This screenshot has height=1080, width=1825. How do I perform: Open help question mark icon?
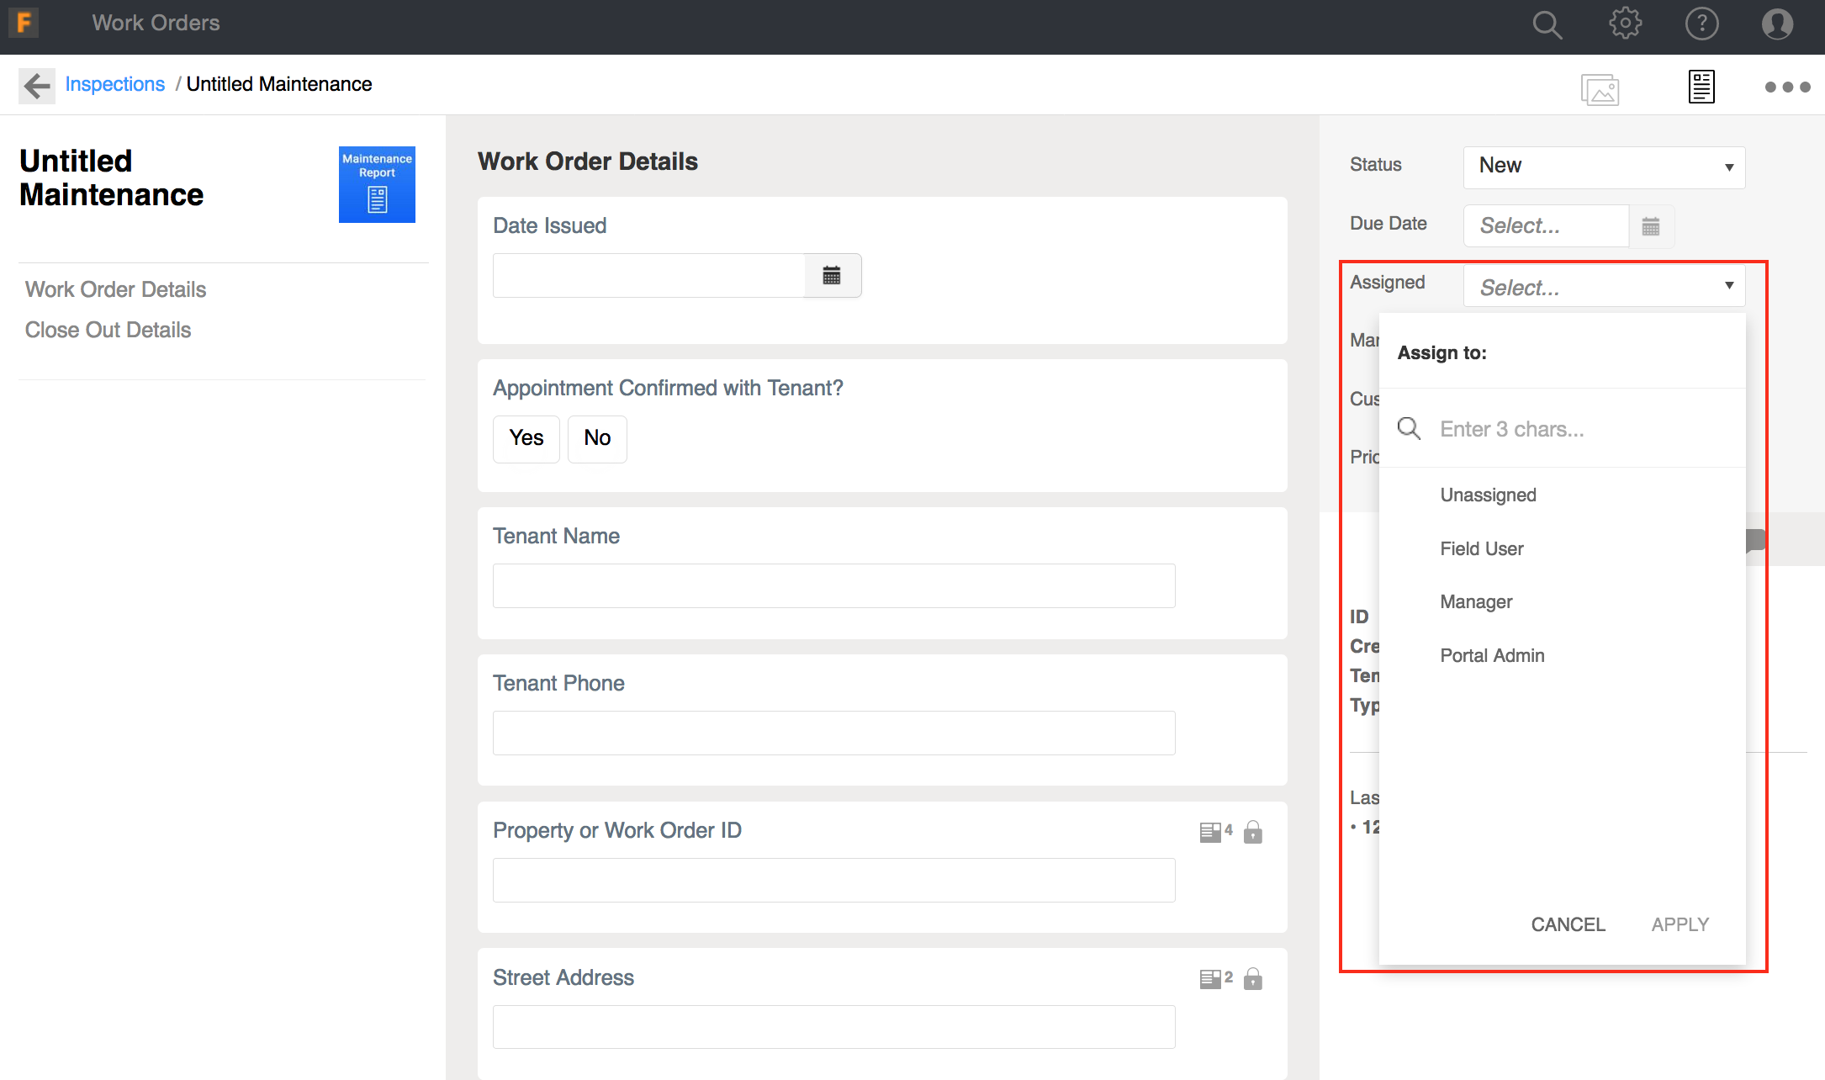click(1701, 24)
